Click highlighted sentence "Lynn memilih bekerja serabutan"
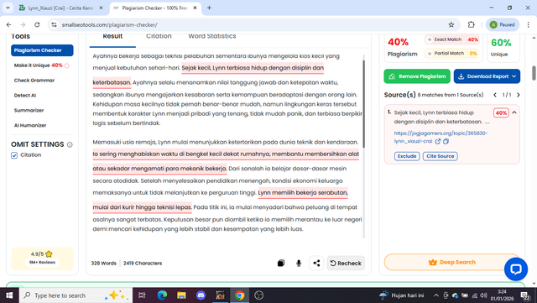The height and width of the screenshot is (303, 537). tap(303, 193)
